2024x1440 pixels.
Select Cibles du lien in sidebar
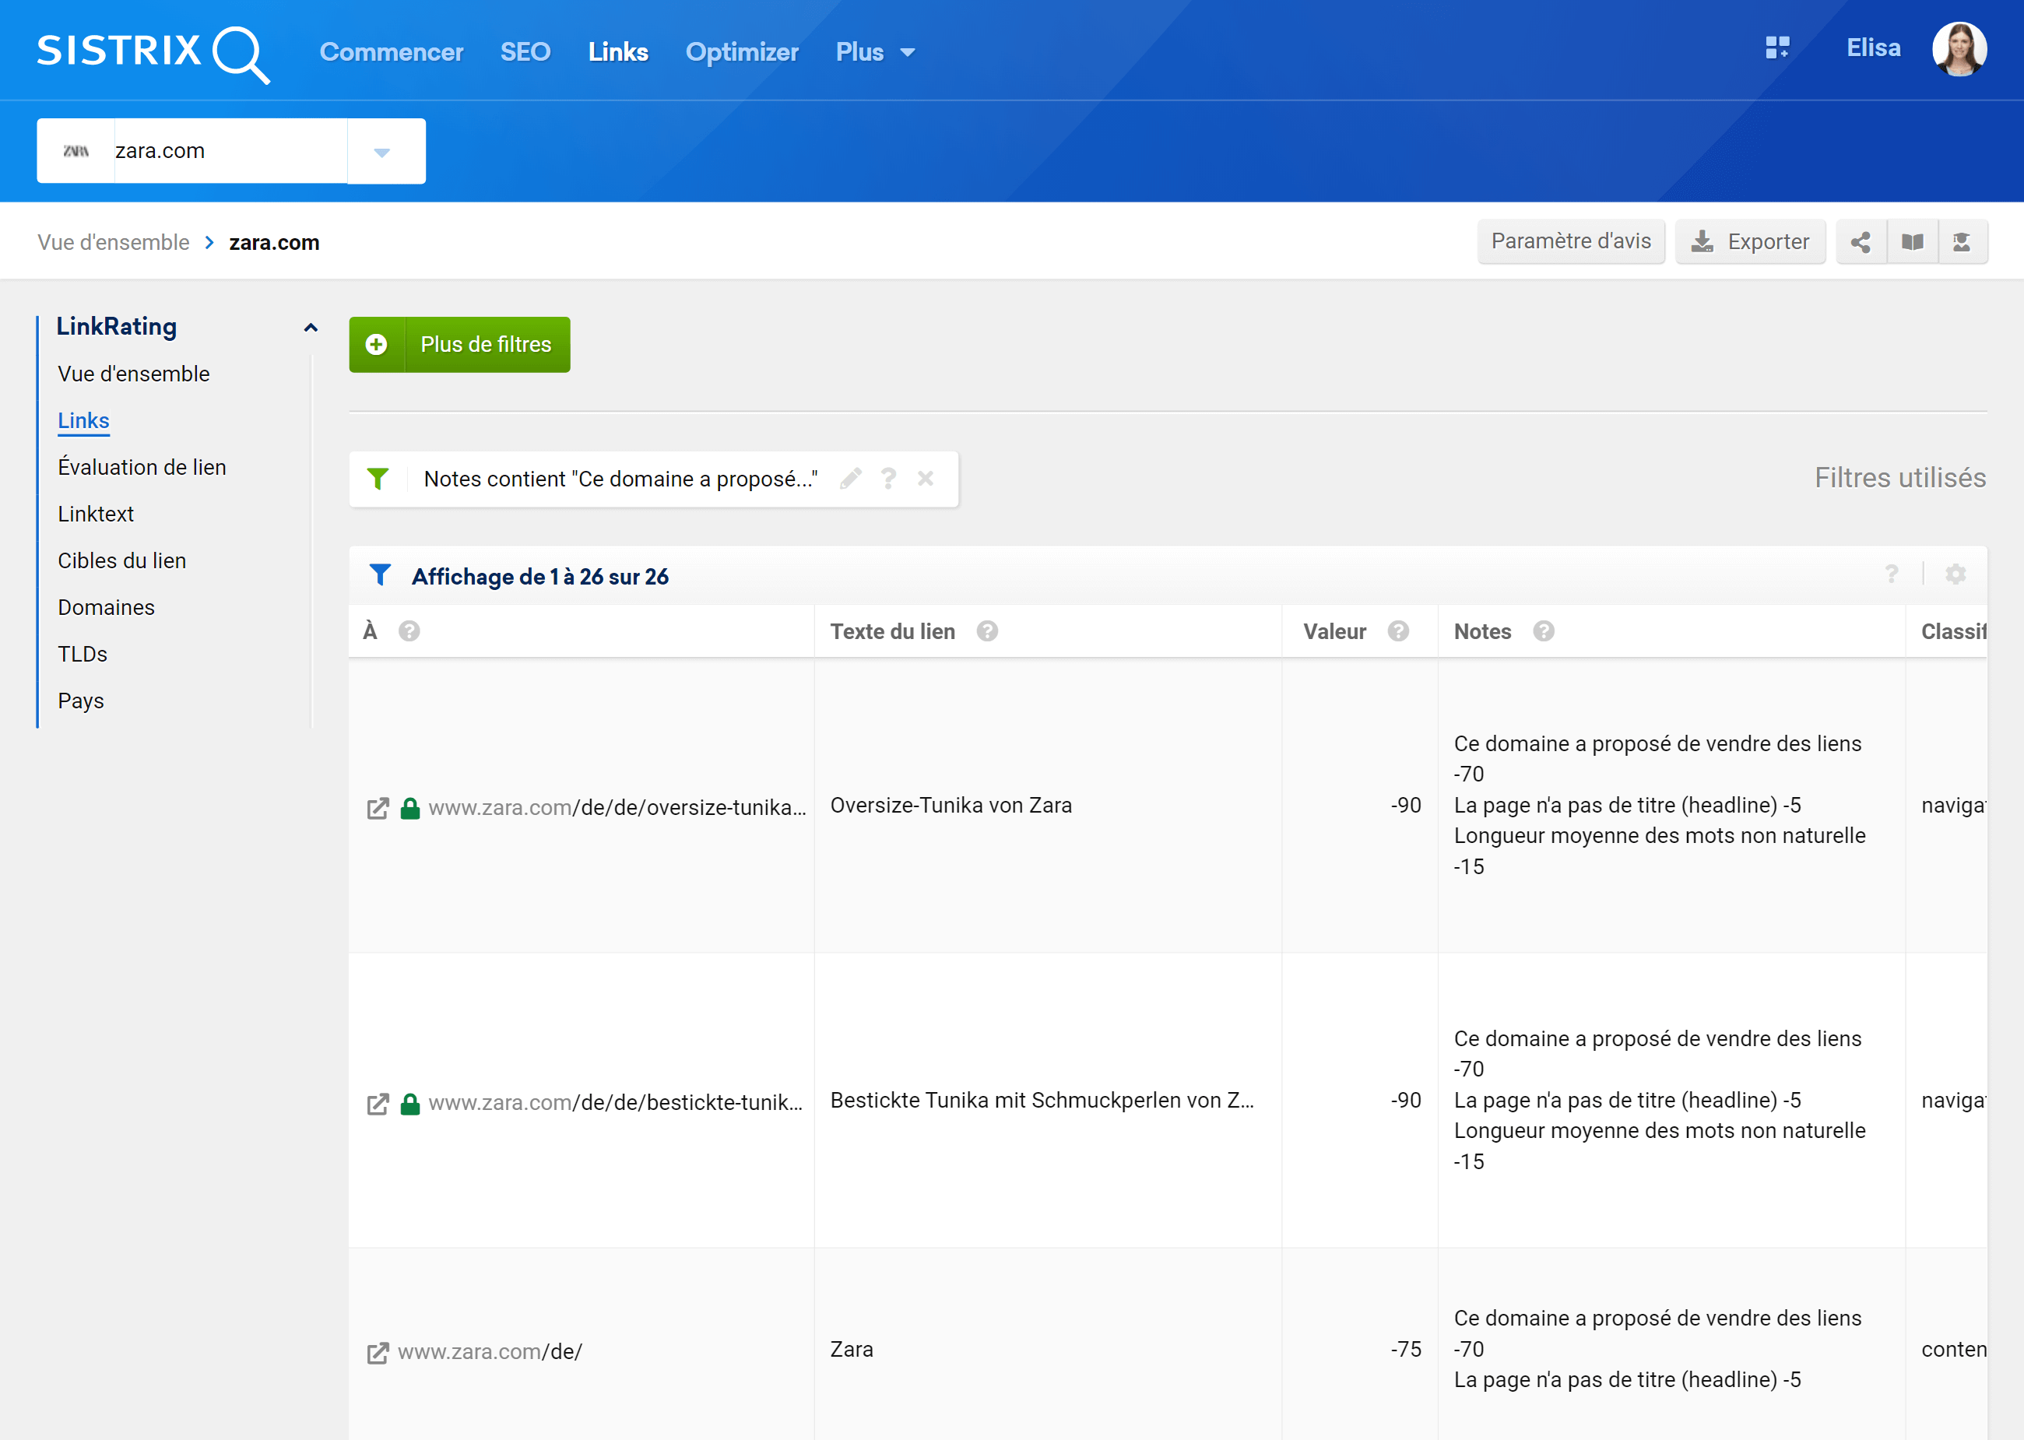[122, 561]
